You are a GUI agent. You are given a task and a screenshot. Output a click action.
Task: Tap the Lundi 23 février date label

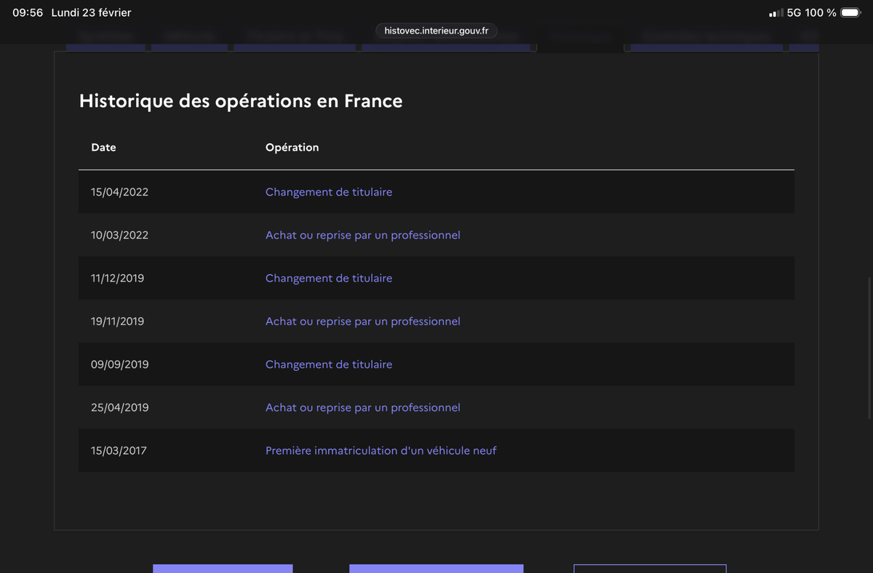[x=91, y=12]
